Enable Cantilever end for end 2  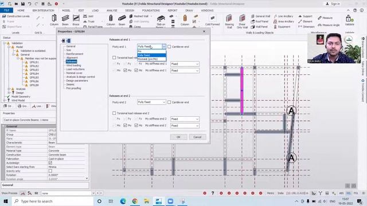[169, 102]
